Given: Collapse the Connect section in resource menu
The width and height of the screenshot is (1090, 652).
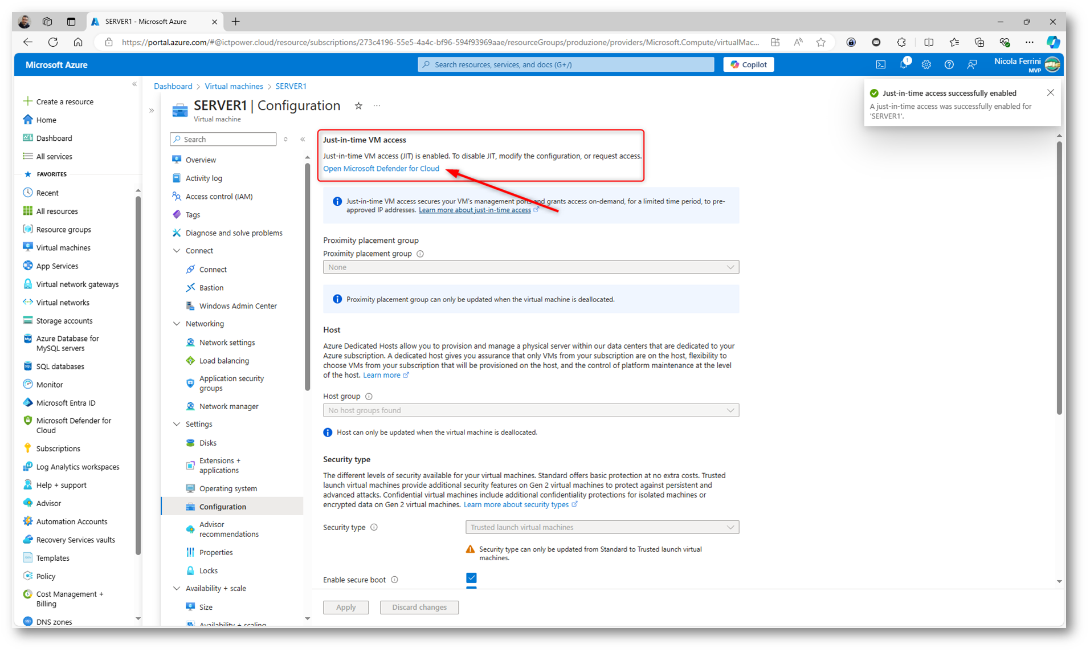Looking at the screenshot, I should pos(177,251).
